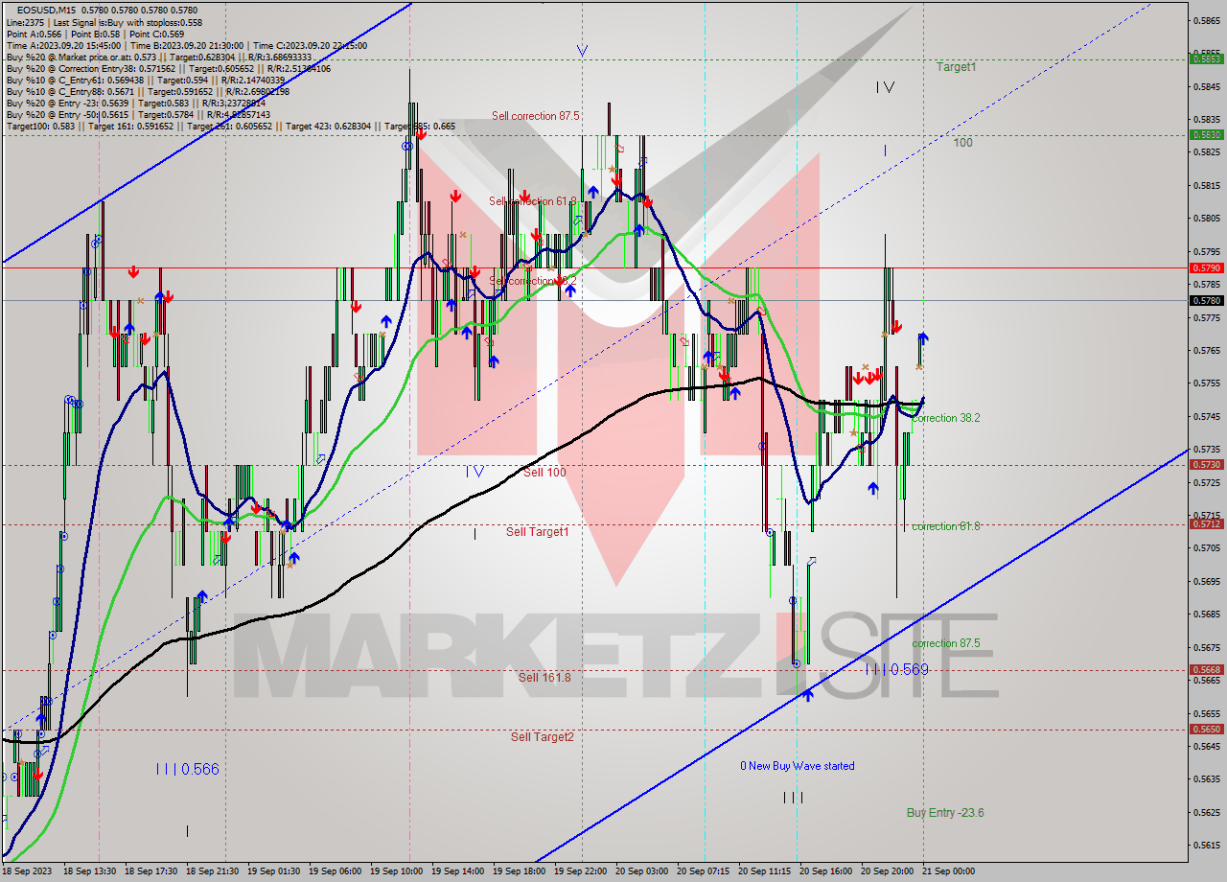Select the red 0.5712 price tag
This screenshot has width=1227, height=882.
click(x=1205, y=524)
